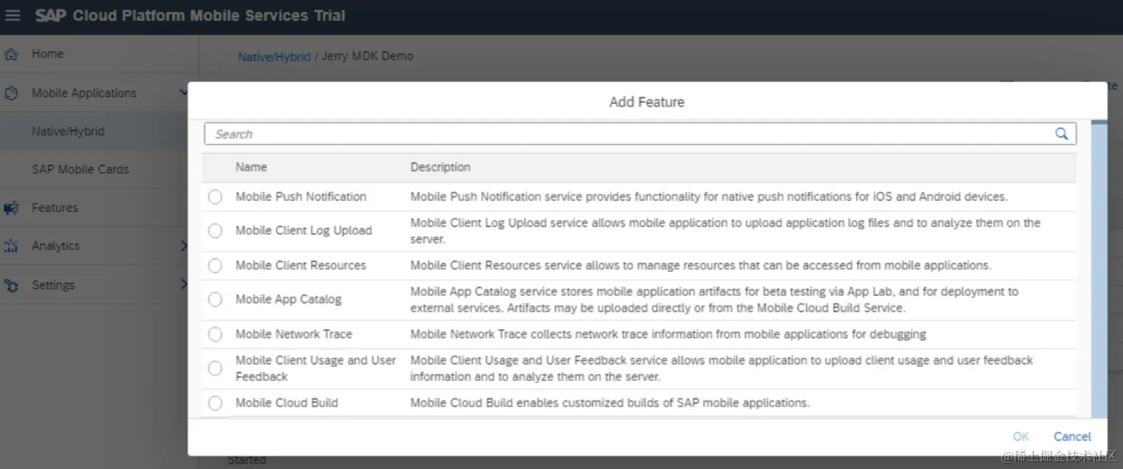Focus the feature Search field
This screenshot has height=469, width=1123.
[x=626, y=134]
